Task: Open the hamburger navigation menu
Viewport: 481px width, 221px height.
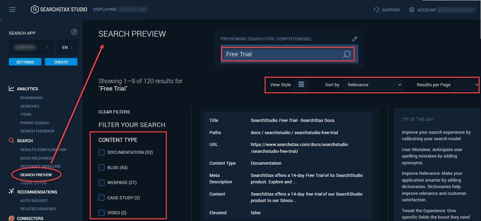Action: (x=12, y=10)
